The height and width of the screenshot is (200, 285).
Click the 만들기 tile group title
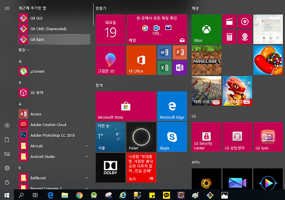point(101,8)
